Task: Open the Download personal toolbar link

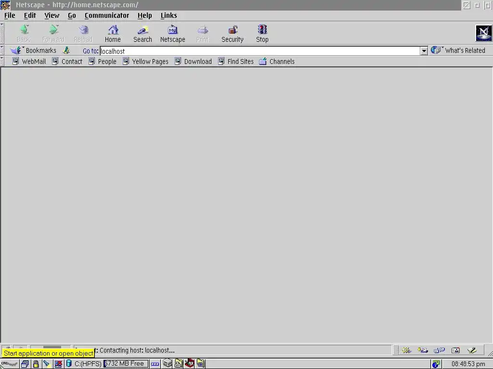Action: click(x=194, y=61)
